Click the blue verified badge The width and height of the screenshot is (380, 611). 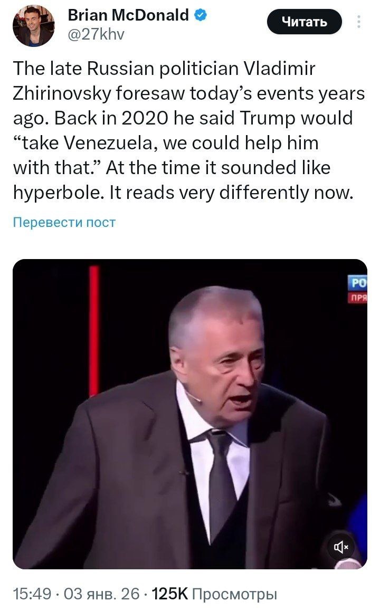point(201,15)
